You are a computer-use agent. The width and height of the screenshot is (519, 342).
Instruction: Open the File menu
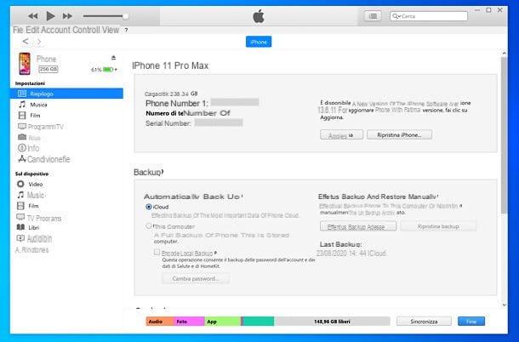click(x=18, y=30)
